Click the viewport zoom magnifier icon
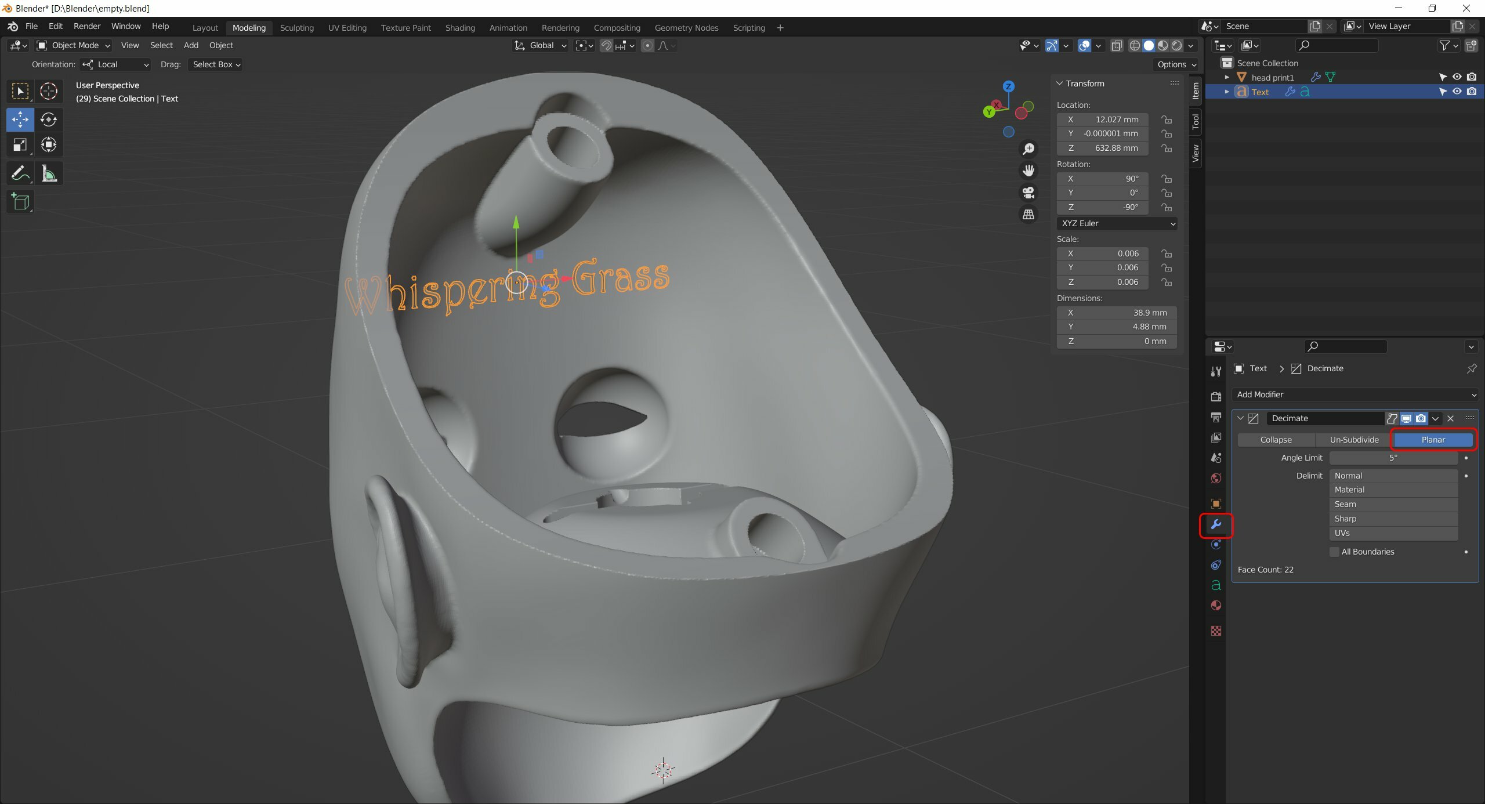 (x=1028, y=149)
